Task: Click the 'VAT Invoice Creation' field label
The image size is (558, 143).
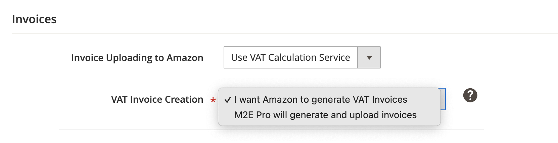Action: point(157,100)
